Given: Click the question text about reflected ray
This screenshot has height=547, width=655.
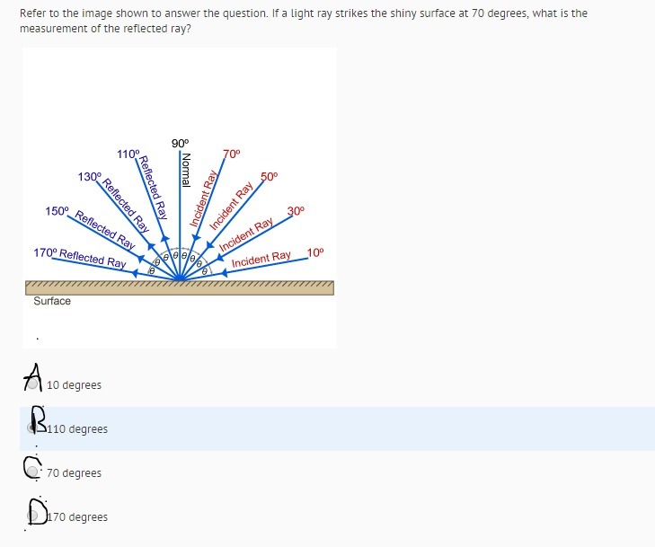Looking at the screenshot, I should 304,21.
